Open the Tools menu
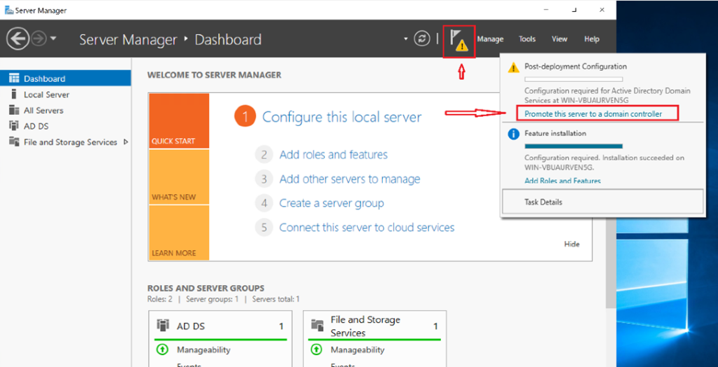Viewport: 718px width, 367px height. click(527, 39)
